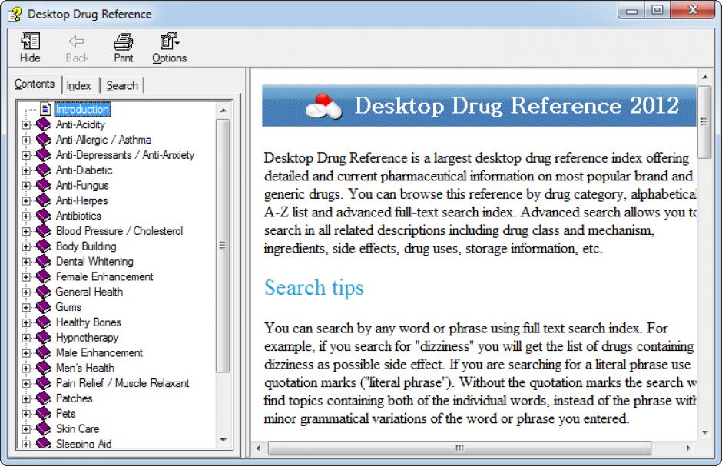The image size is (722, 466).
Task: Click the Hypnotherapy book icon
Action: [44, 337]
